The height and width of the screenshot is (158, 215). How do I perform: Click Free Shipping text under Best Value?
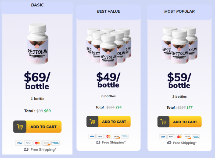pyautogui.click(x=114, y=142)
